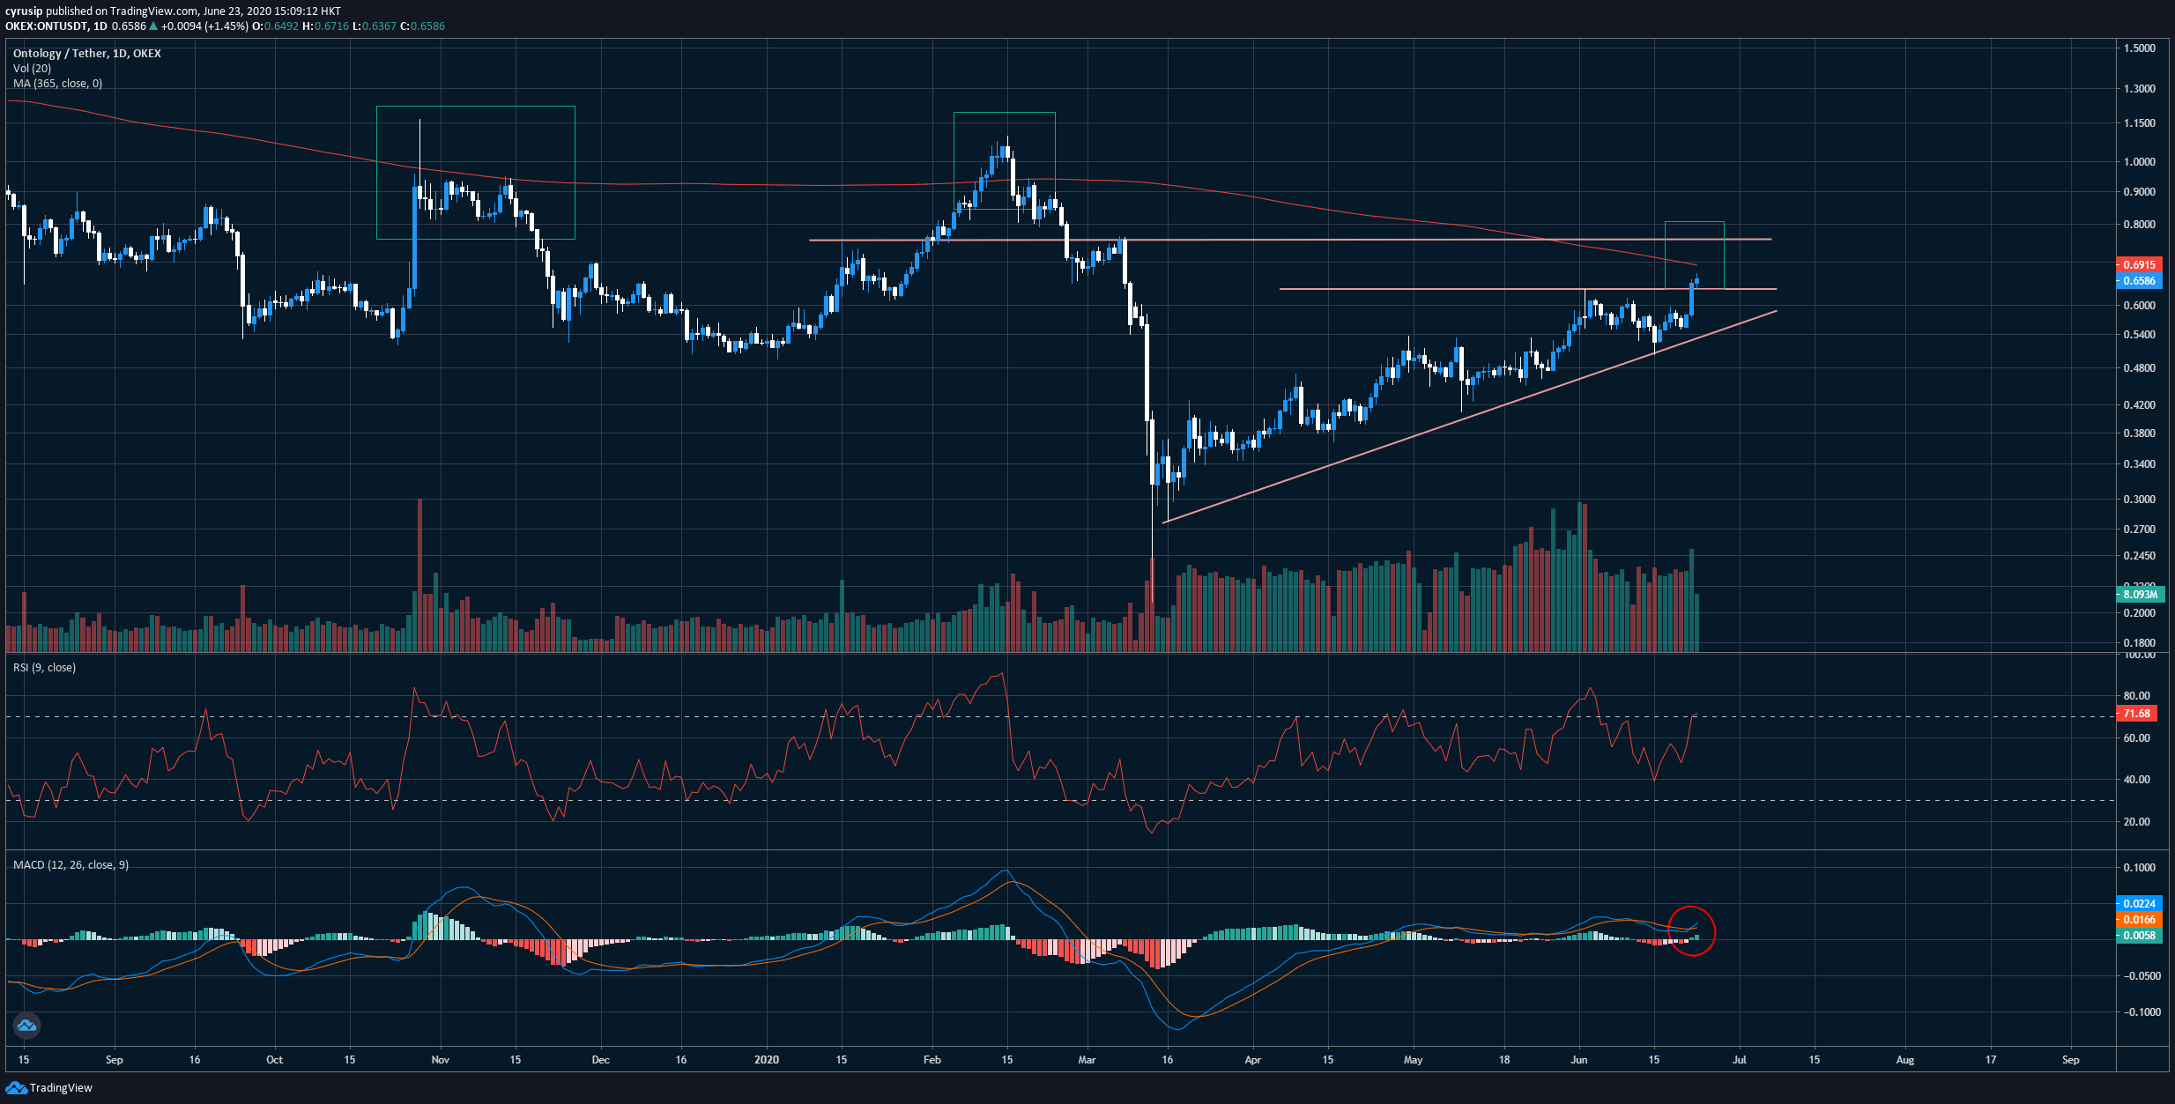
Task: Click the blue 0.6586 last price tag
Action: [2139, 281]
